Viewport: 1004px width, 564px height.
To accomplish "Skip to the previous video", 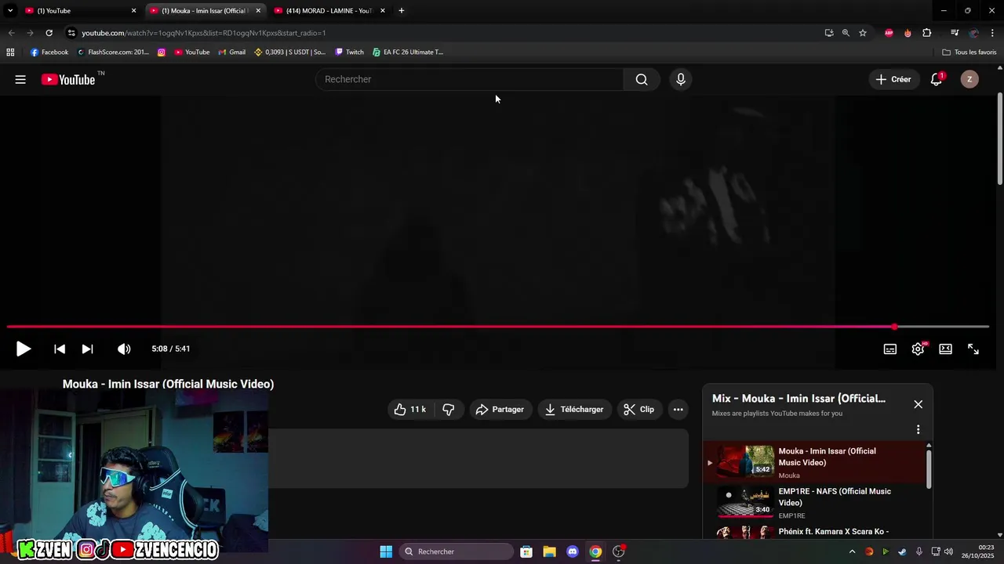I will click(60, 349).
